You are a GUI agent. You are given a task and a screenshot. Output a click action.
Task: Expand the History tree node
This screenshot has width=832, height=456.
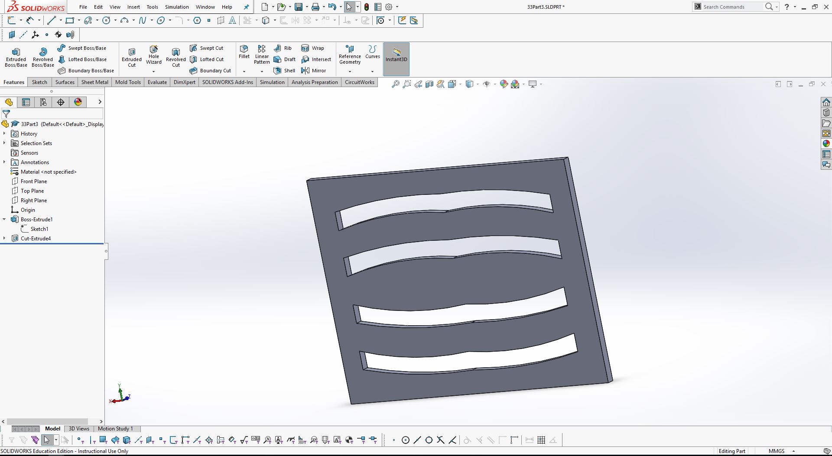click(x=4, y=134)
